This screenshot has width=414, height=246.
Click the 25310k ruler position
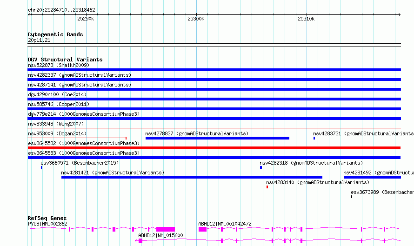pos(306,19)
